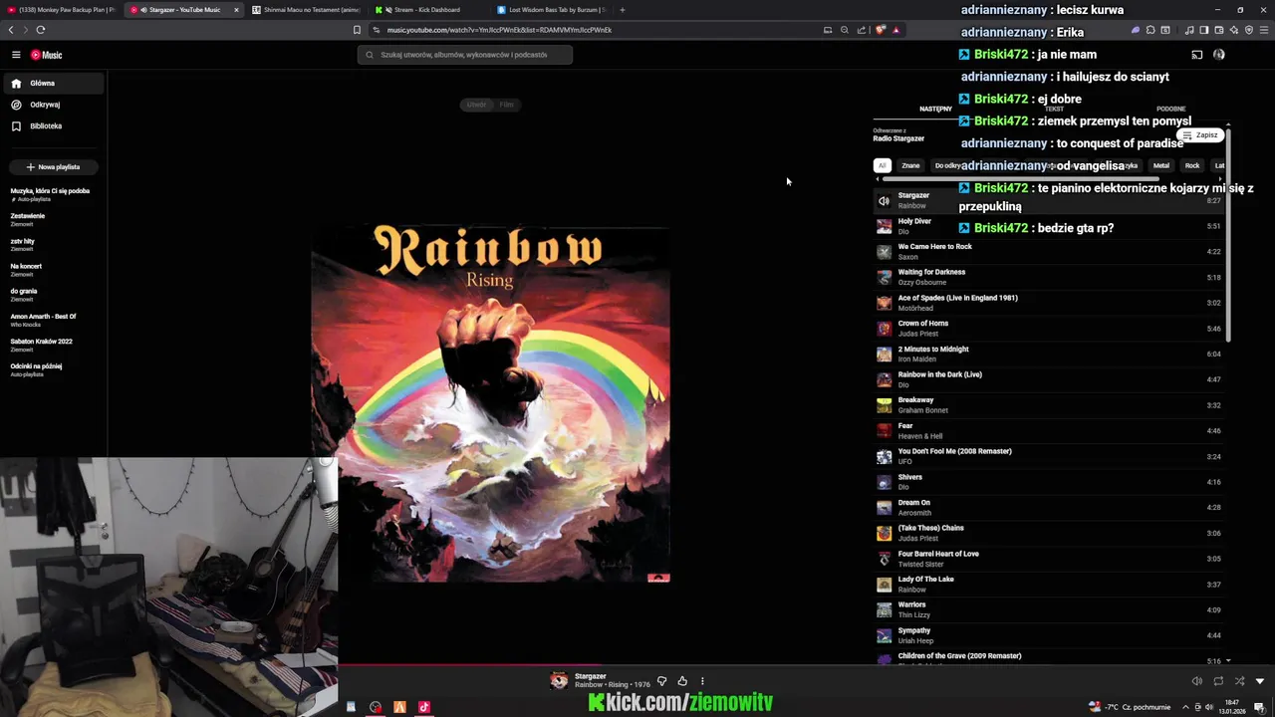Viewport: 1275px width, 717px height.
Task: Click the song progress bar
Action: pos(807,665)
